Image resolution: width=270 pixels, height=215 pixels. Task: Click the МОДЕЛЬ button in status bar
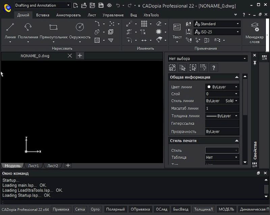point(227,209)
